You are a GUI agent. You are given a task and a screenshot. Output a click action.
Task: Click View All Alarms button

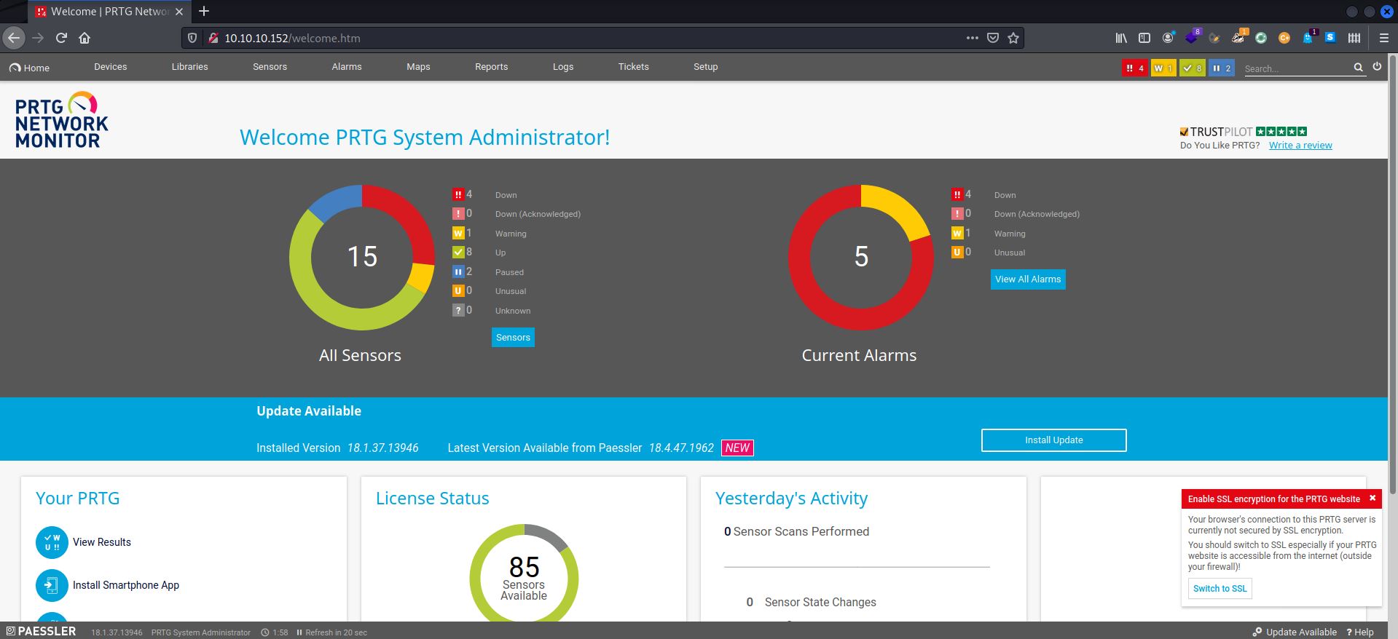(x=1028, y=279)
